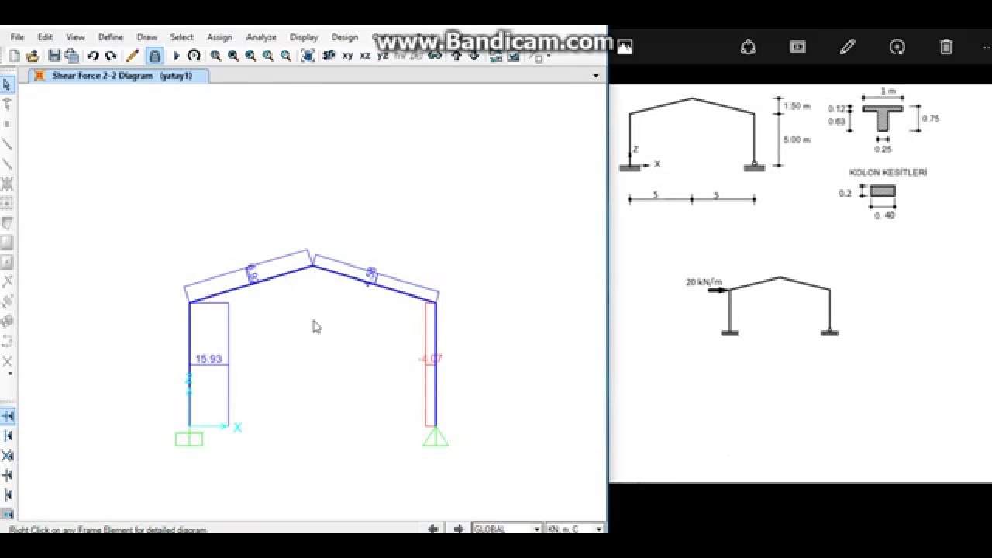Select the Shear Force 2-2 Diagram tab
This screenshot has width=992, height=558.
point(119,76)
